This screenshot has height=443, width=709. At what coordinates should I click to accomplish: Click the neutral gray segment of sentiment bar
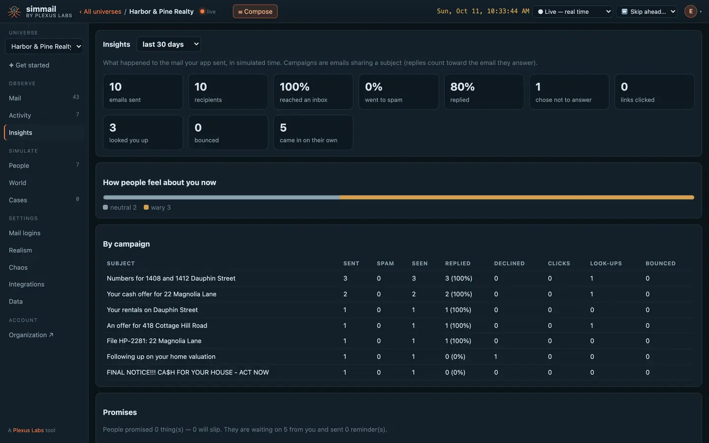(x=221, y=197)
